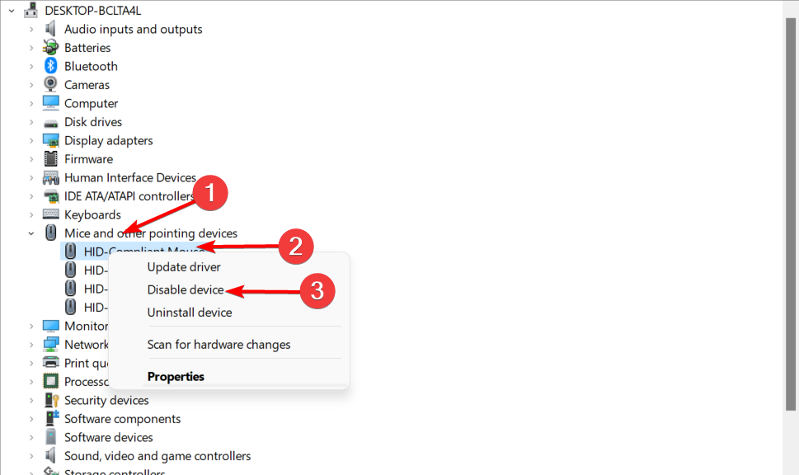The image size is (799, 475).
Task: Click the Audio inputs and outputs speaker icon
Action: click(50, 29)
